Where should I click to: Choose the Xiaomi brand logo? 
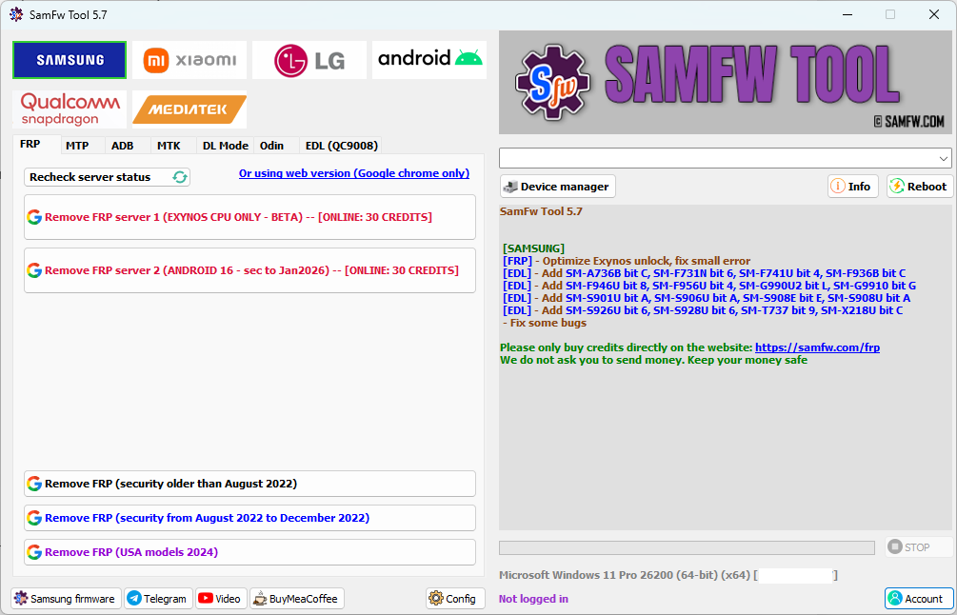click(189, 60)
